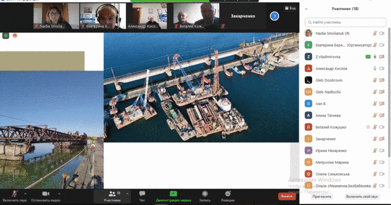Toggle Захарченко's muted mic in participants list
The image size is (391, 205).
(375, 139)
